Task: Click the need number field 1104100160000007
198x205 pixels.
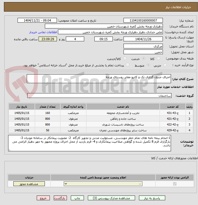Action: click(143, 21)
